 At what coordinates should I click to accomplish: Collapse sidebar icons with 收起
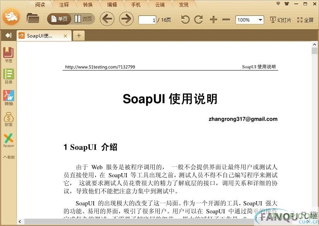pos(9,157)
